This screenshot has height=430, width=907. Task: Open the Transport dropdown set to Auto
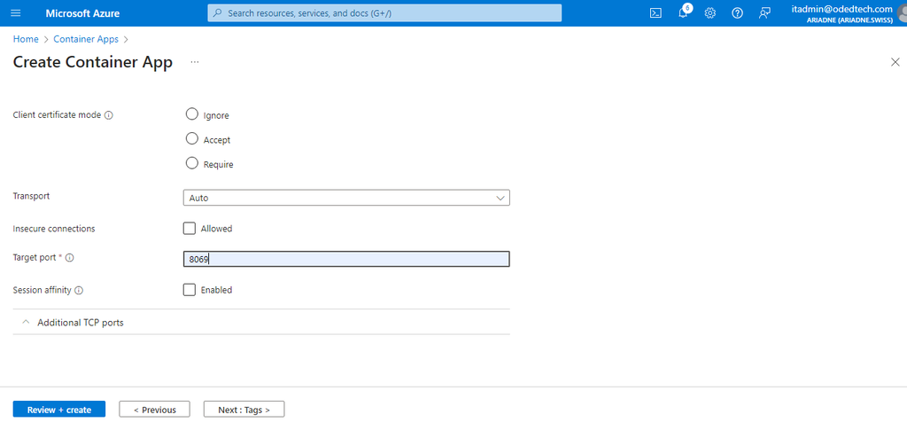pyautogui.click(x=346, y=198)
